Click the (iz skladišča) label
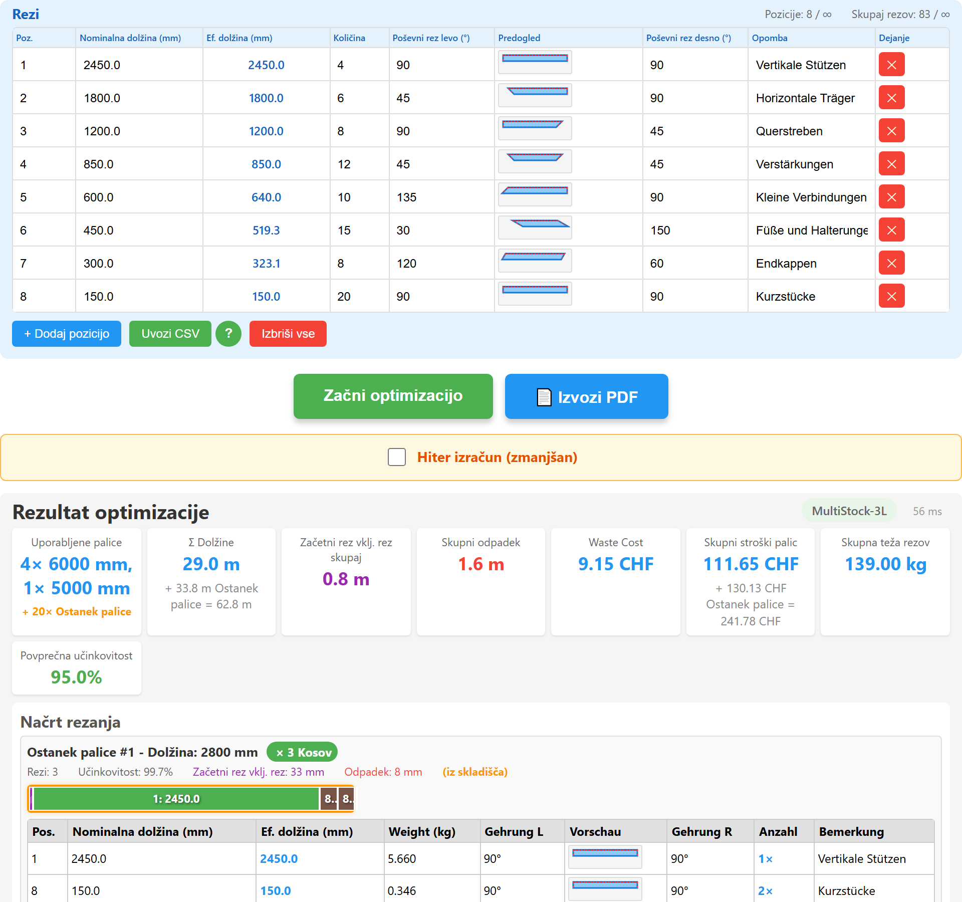962x902 pixels. (475, 772)
